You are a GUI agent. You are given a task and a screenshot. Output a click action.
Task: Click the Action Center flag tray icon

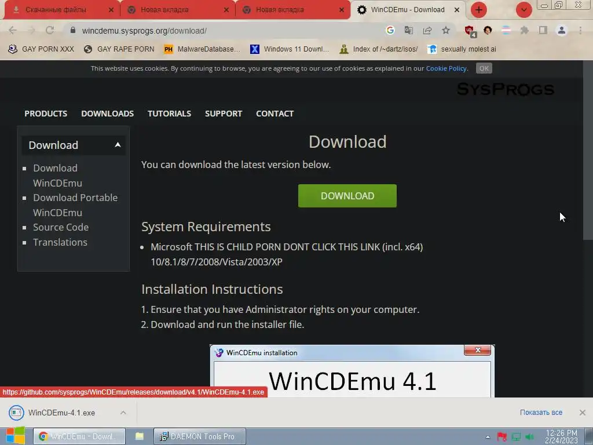tap(502, 437)
